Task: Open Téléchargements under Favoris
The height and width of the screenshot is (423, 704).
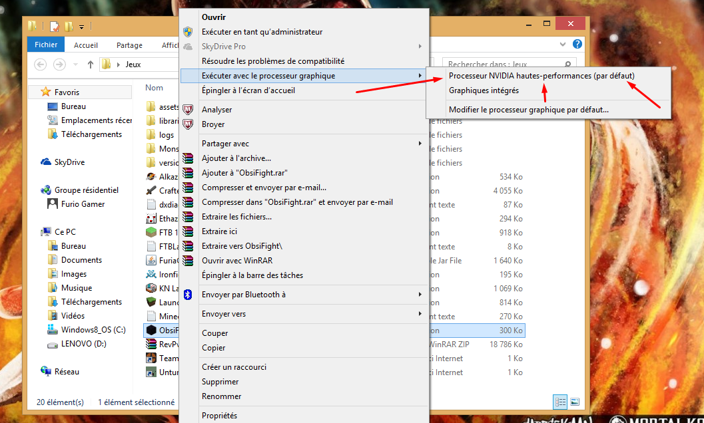Action: [x=91, y=134]
